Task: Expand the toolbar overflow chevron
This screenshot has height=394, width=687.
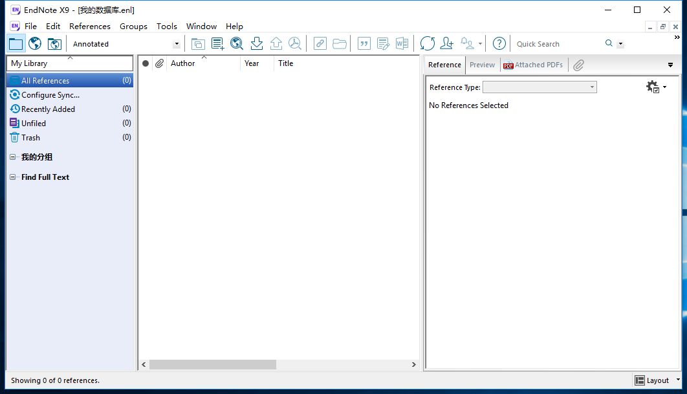Action: pyautogui.click(x=677, y=38)
